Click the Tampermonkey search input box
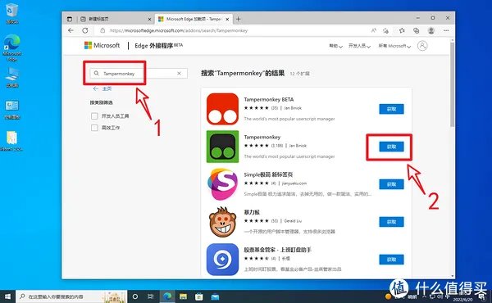 coord(139,74)
